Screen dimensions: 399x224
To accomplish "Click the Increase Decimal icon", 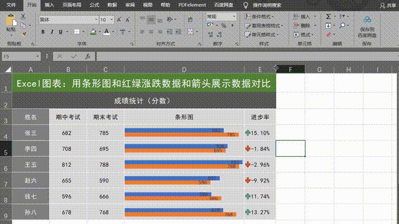I will [211, 34].
